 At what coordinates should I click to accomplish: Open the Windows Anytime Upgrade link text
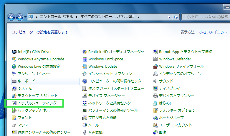(x=41, y=59)
